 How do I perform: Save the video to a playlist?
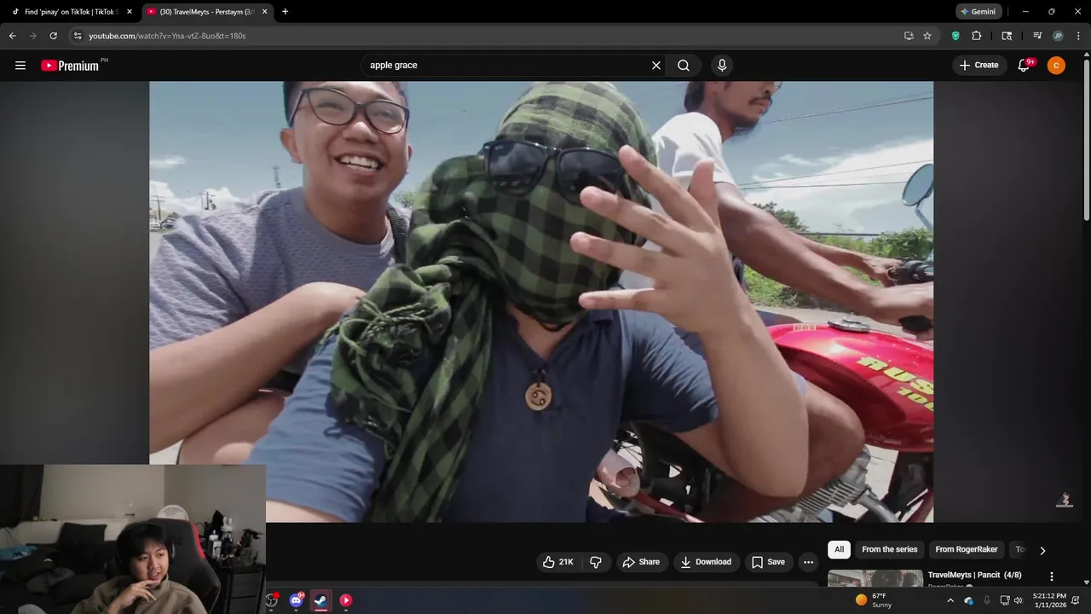pos(768,562)
